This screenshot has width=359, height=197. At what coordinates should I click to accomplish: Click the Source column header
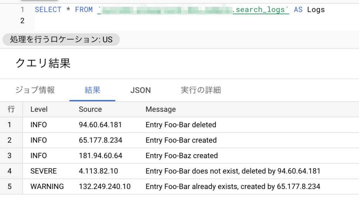90,109
